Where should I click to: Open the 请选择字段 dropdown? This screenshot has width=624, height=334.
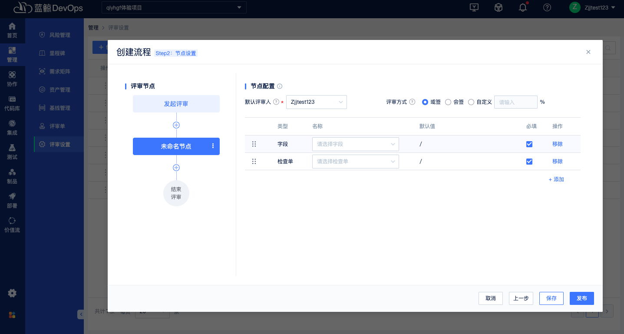coord(356,144)
